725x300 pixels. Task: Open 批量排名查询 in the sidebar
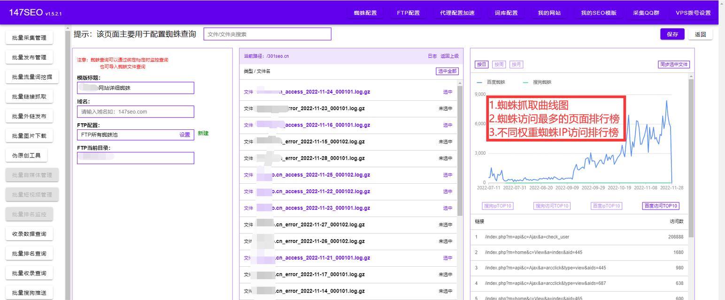click(x=29, y=254)
